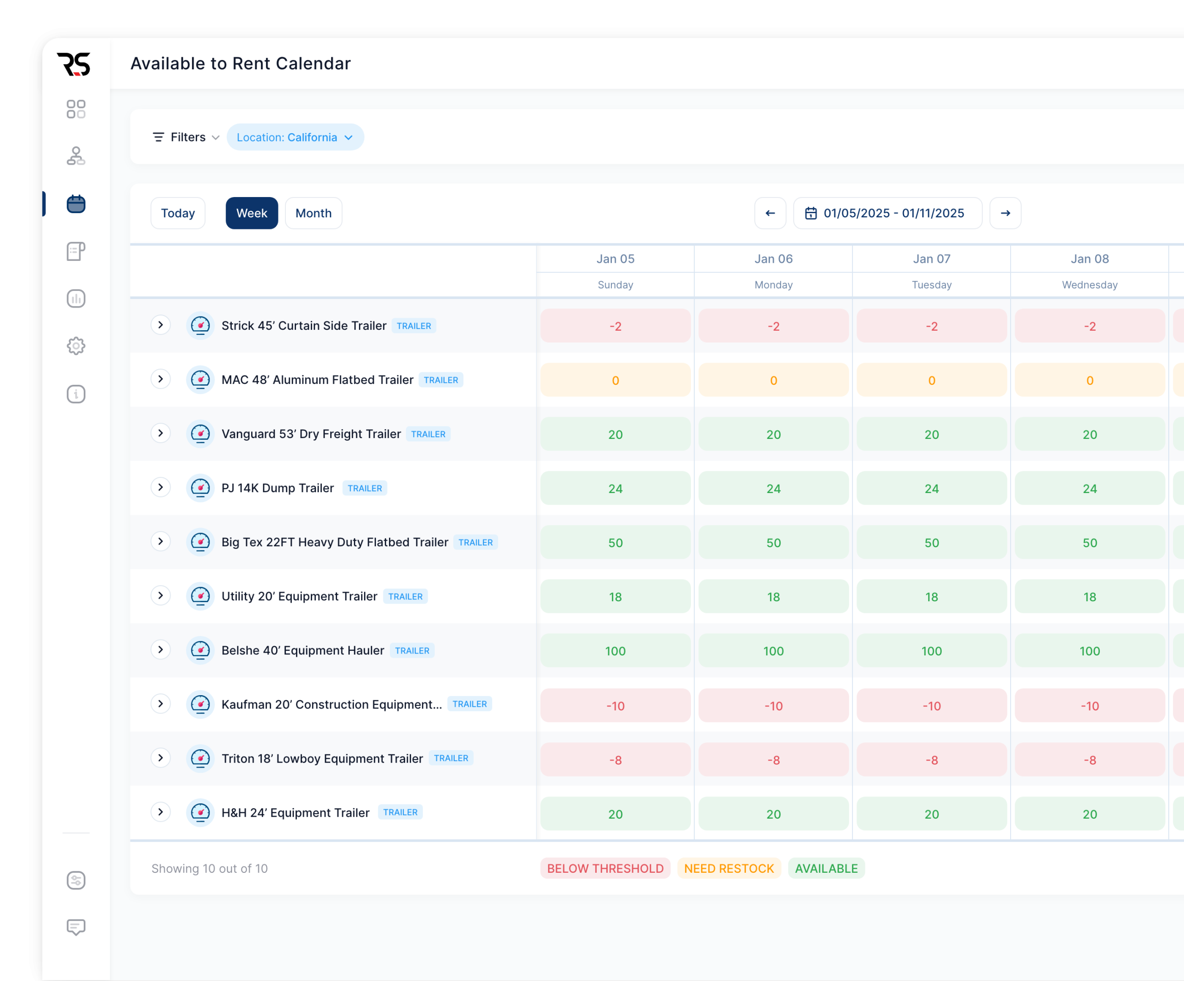Click the TRAILER tag on PJ 14K Dump Trailer
The width and height of the screenshot is (1184, 981).
[365, 488]
